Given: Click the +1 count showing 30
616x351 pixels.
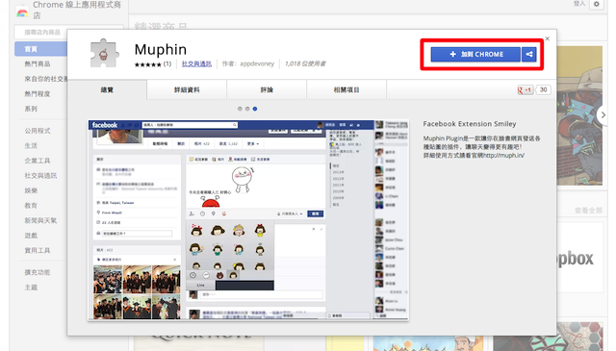Looking at the screenshot, I should 543,89.
